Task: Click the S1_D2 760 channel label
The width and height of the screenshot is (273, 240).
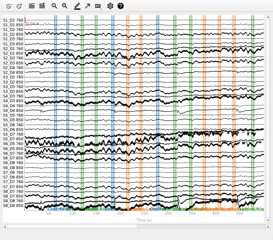Action: coord(13,30)
